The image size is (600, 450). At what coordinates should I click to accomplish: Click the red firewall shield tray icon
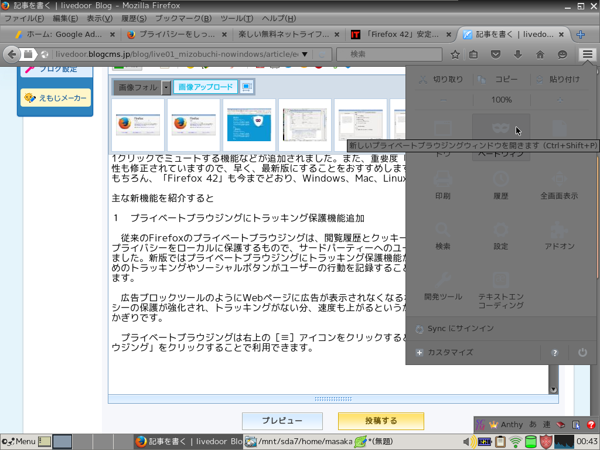tap(546, 442)
